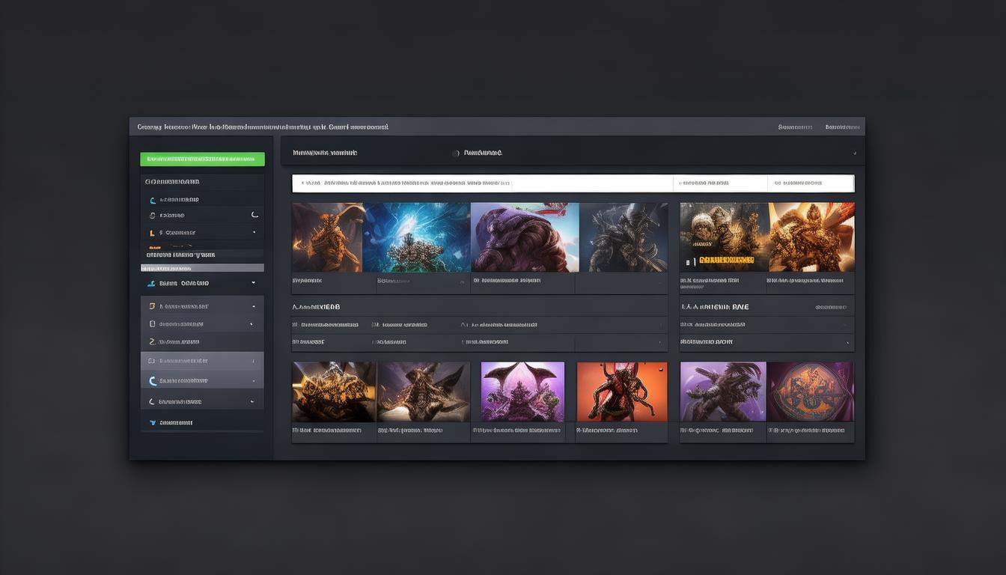Click the crescent icon at right of second sidebar row
Screen dimensions: 1006x575
(x=254, y=215)
